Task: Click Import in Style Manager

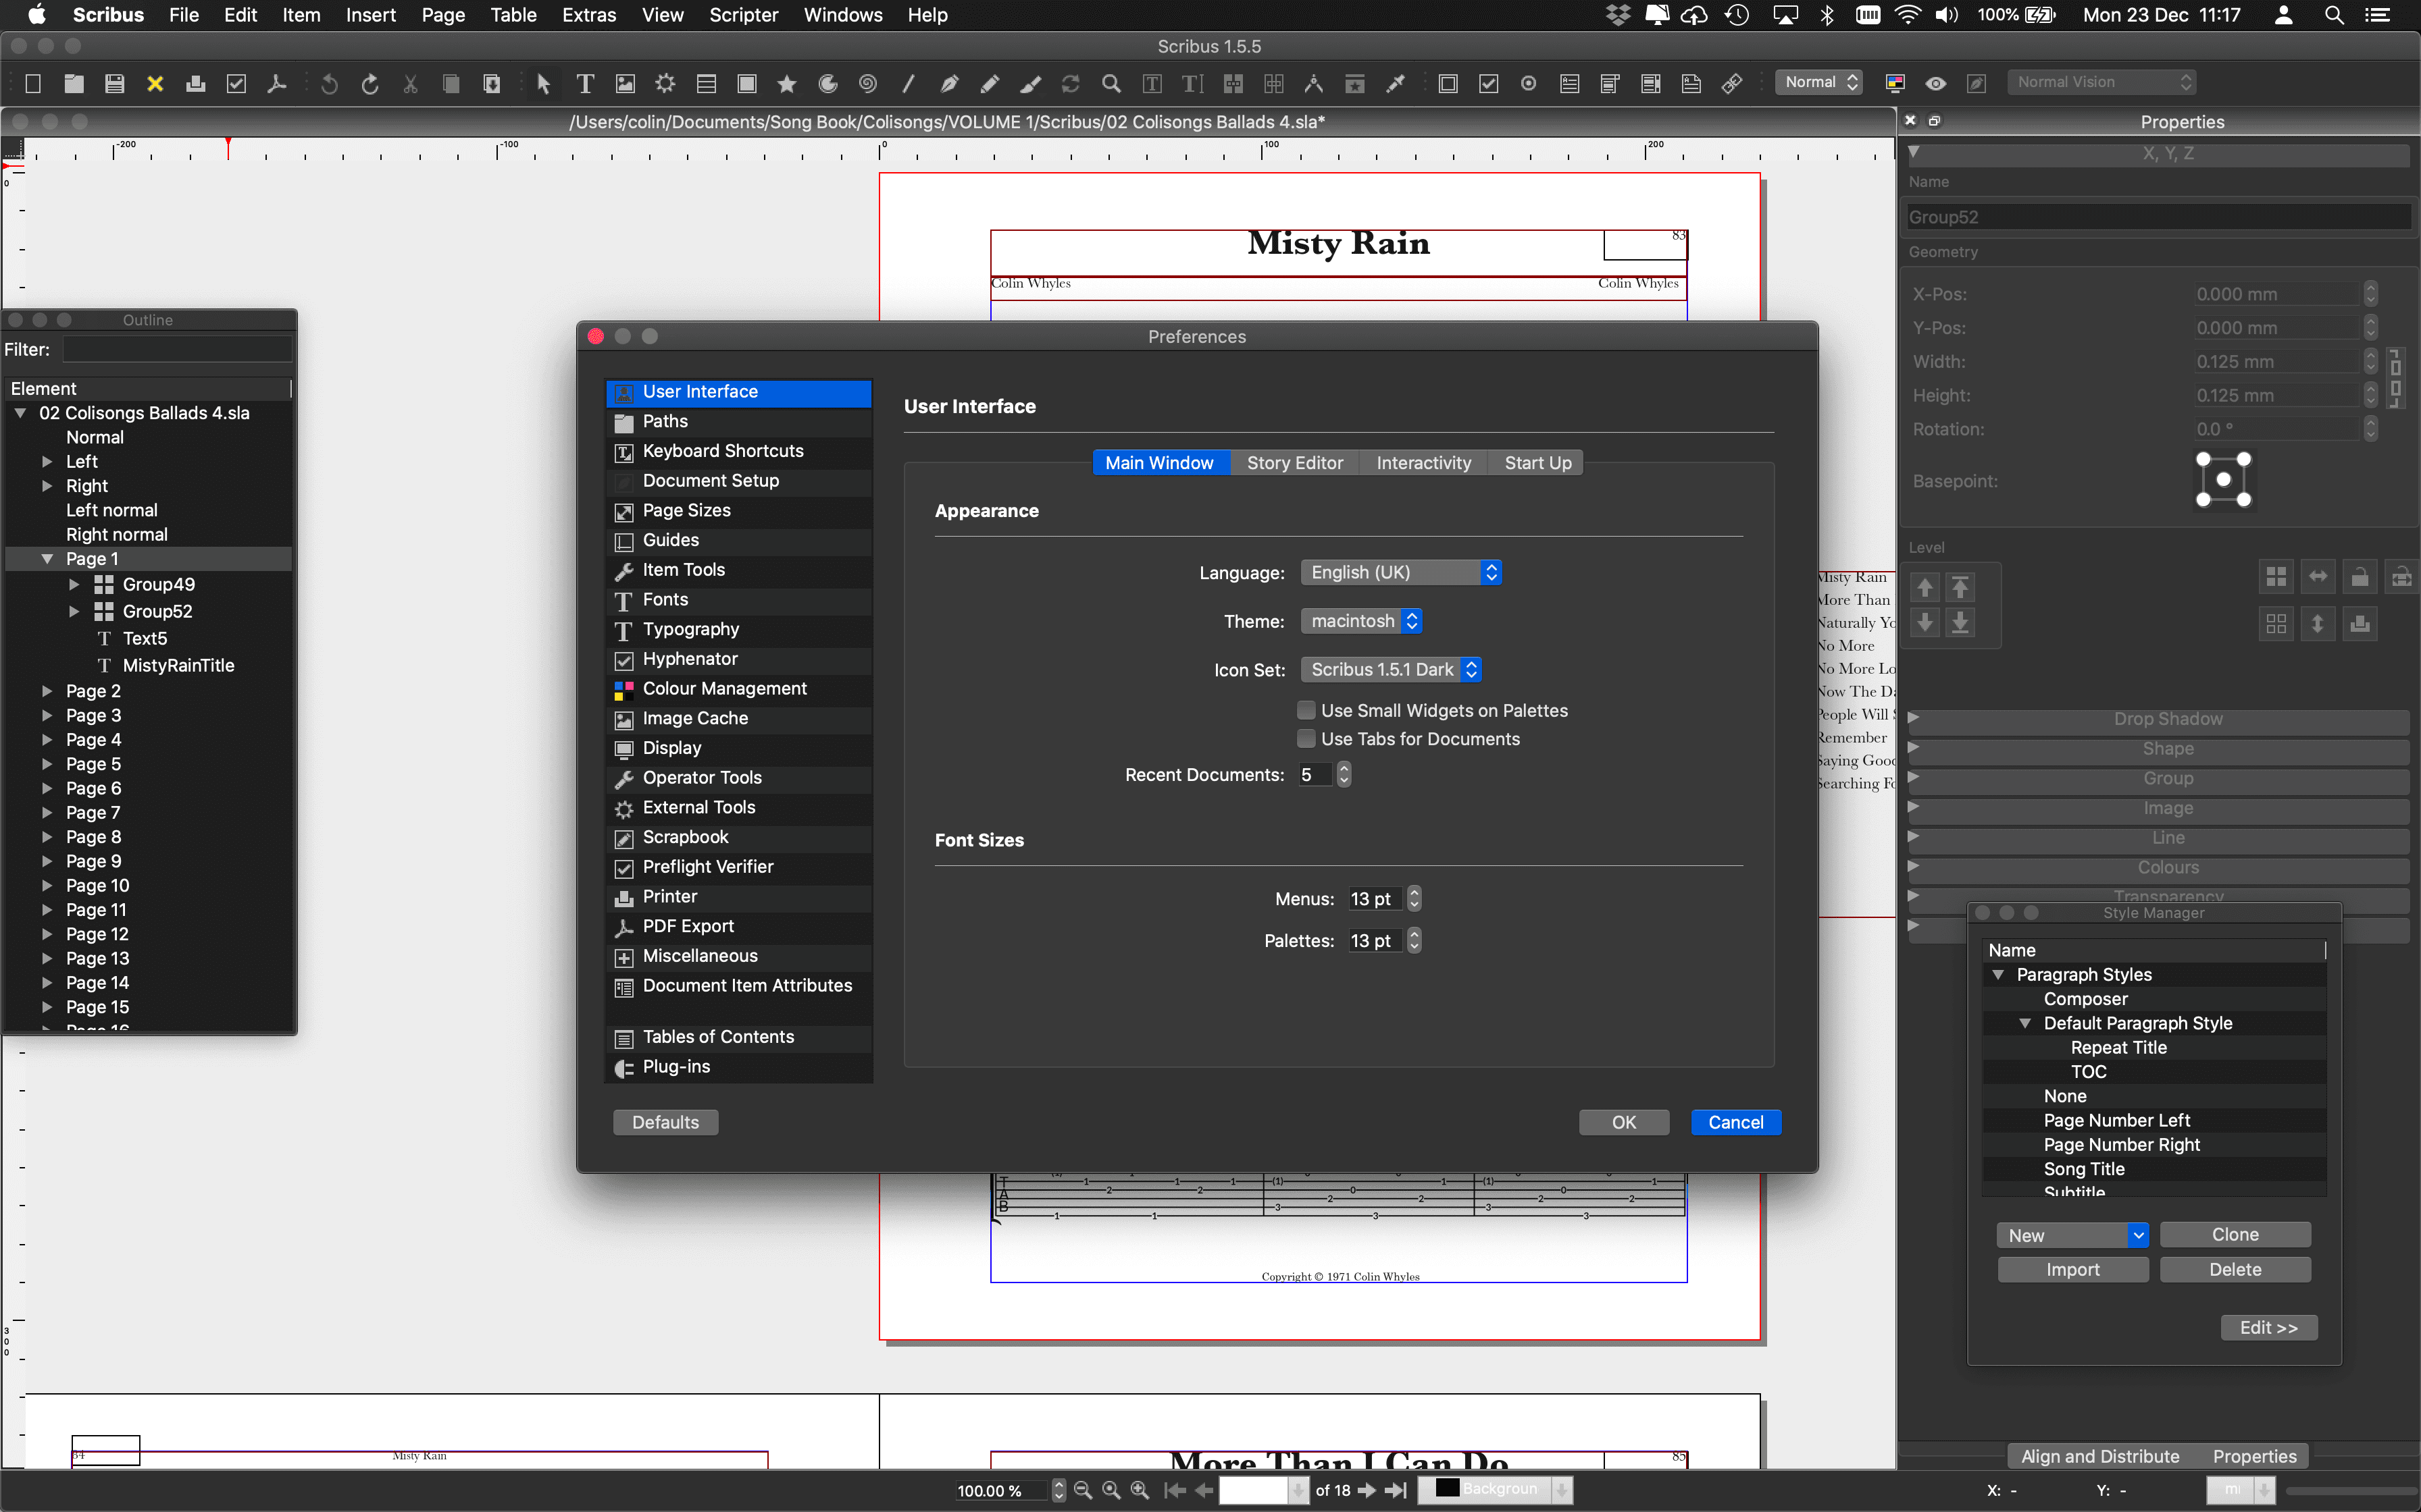Action: pos(2073,1269)
